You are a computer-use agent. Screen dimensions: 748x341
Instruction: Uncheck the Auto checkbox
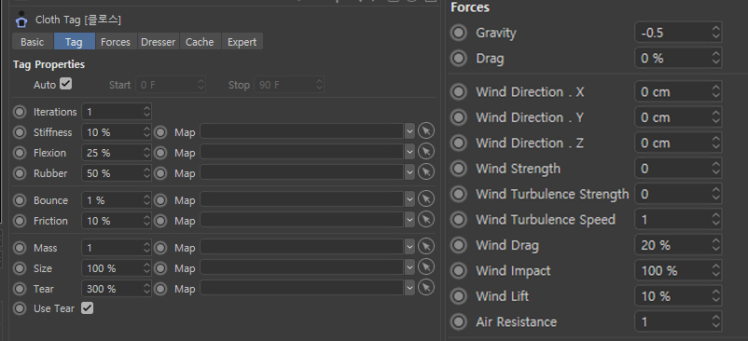pos(66,84)
